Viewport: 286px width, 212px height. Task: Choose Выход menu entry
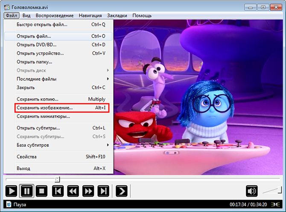coord(58,168)
